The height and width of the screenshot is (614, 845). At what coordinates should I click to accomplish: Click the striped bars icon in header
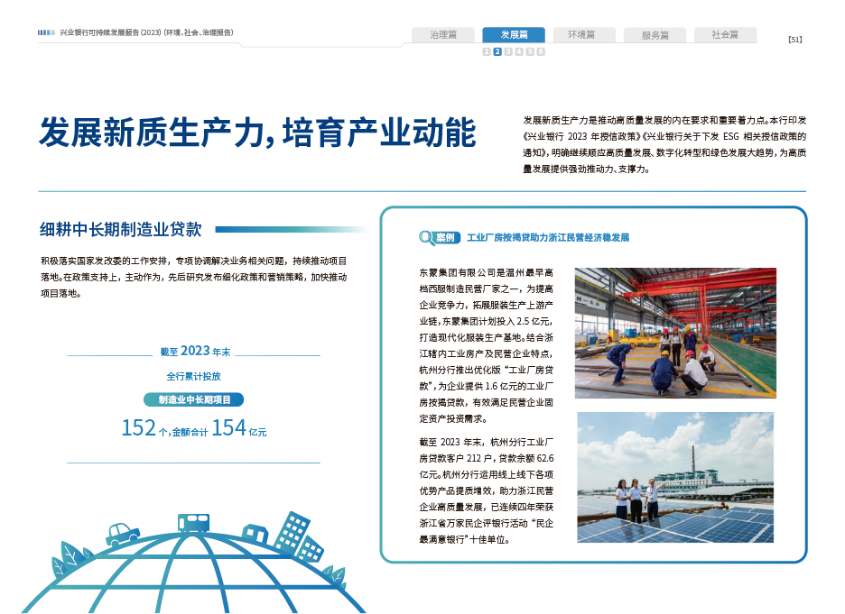point(46,32)
